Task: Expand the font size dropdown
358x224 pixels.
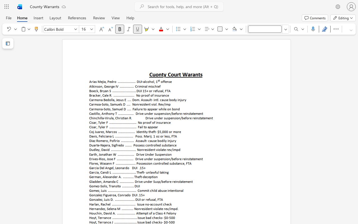Action: [x=91, y=29]
